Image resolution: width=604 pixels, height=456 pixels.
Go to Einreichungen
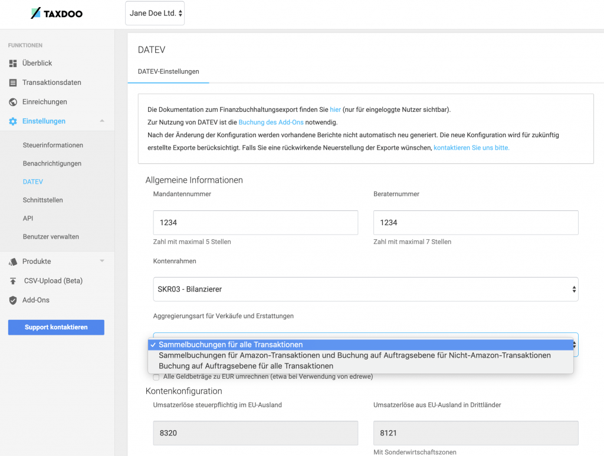pos(45,101)
